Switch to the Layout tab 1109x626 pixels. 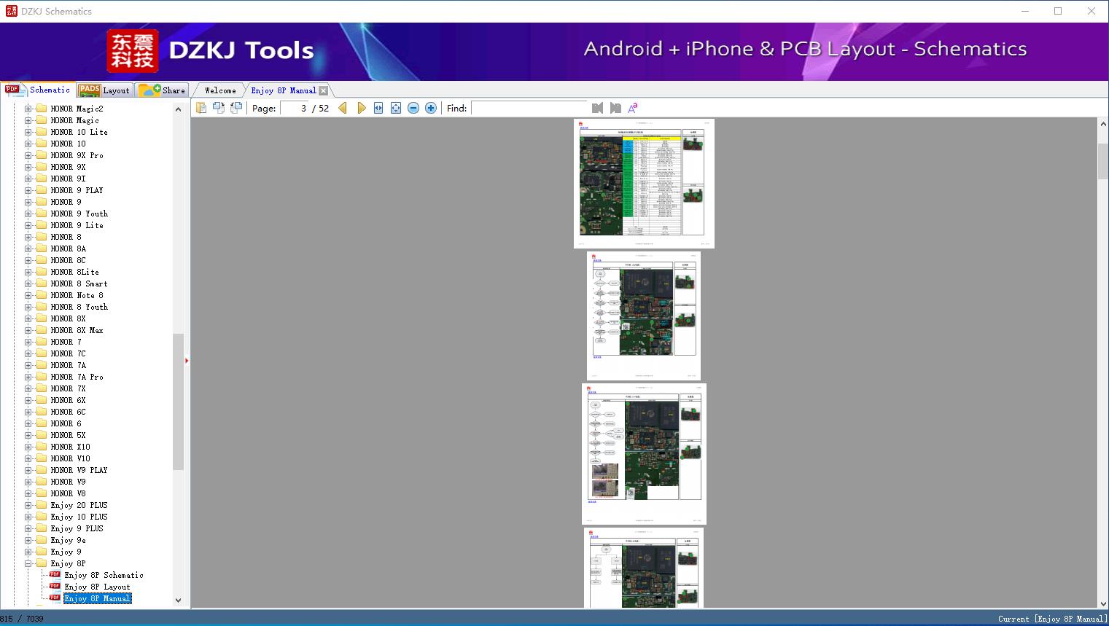(x=104, y=90)
